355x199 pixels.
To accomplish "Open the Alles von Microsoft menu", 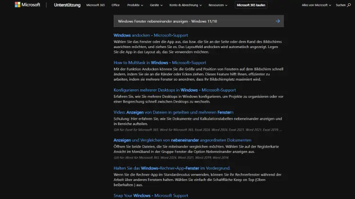I will pos(316,5).
